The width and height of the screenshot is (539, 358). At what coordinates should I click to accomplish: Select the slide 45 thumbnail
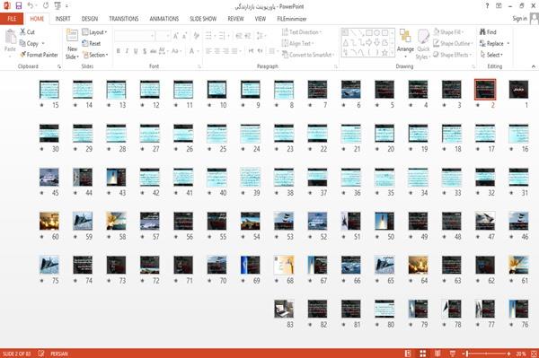tap(49, 177)
